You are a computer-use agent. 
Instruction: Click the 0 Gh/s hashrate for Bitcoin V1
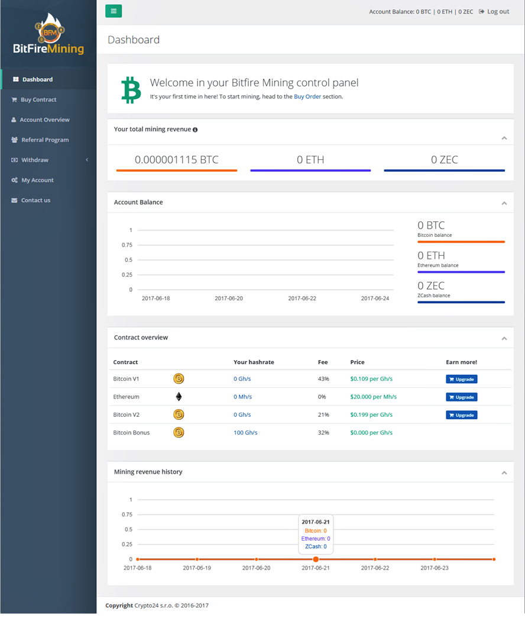click(x=242, y=378)
